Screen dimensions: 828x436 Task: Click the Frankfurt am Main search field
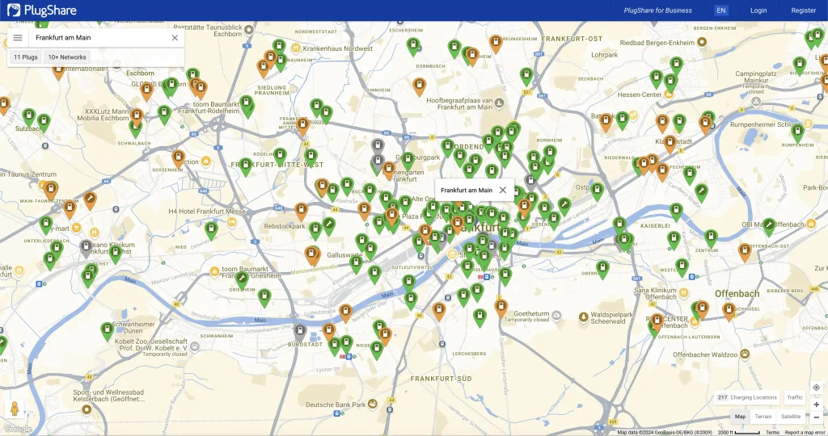click(100, 37)
